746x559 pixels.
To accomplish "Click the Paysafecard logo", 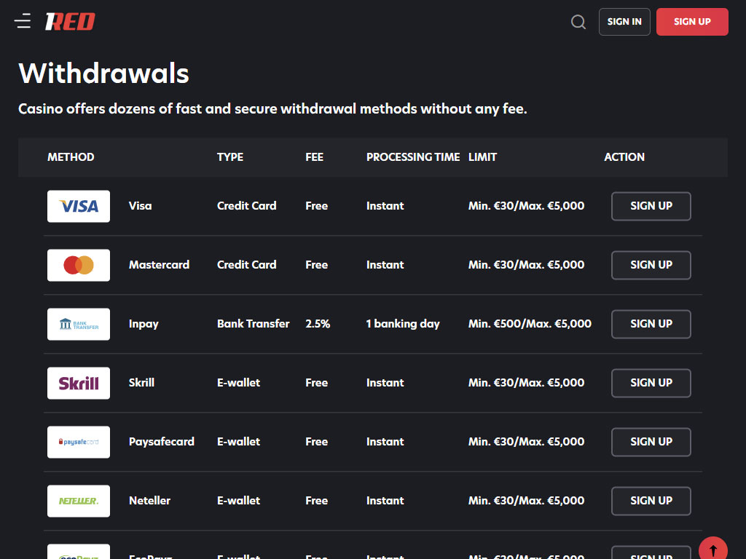I will 79,442.
